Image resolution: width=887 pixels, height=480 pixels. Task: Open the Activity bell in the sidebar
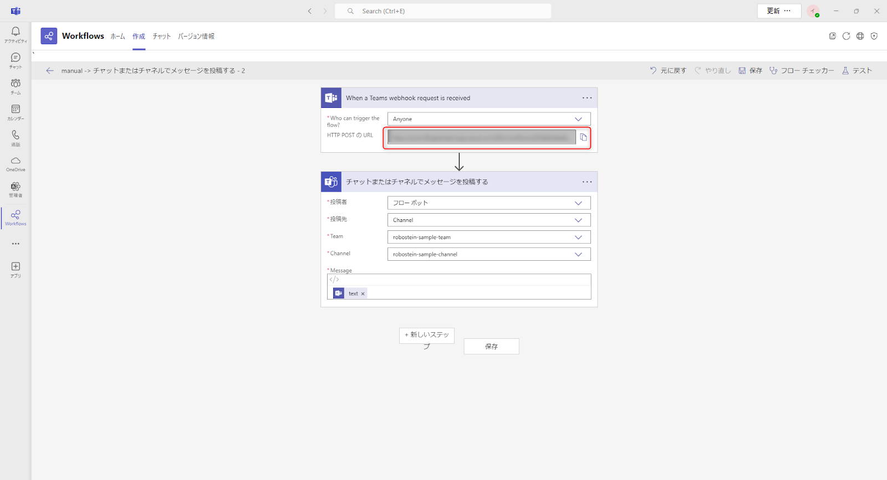point(16,34)
